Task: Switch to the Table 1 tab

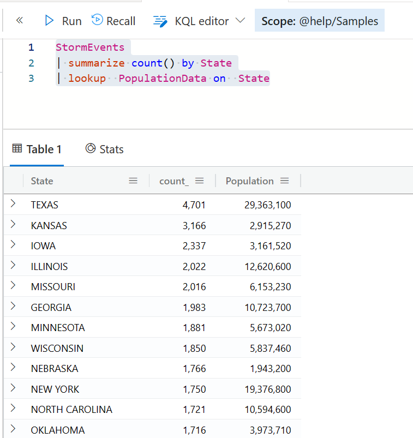Action: coord(37,149)
